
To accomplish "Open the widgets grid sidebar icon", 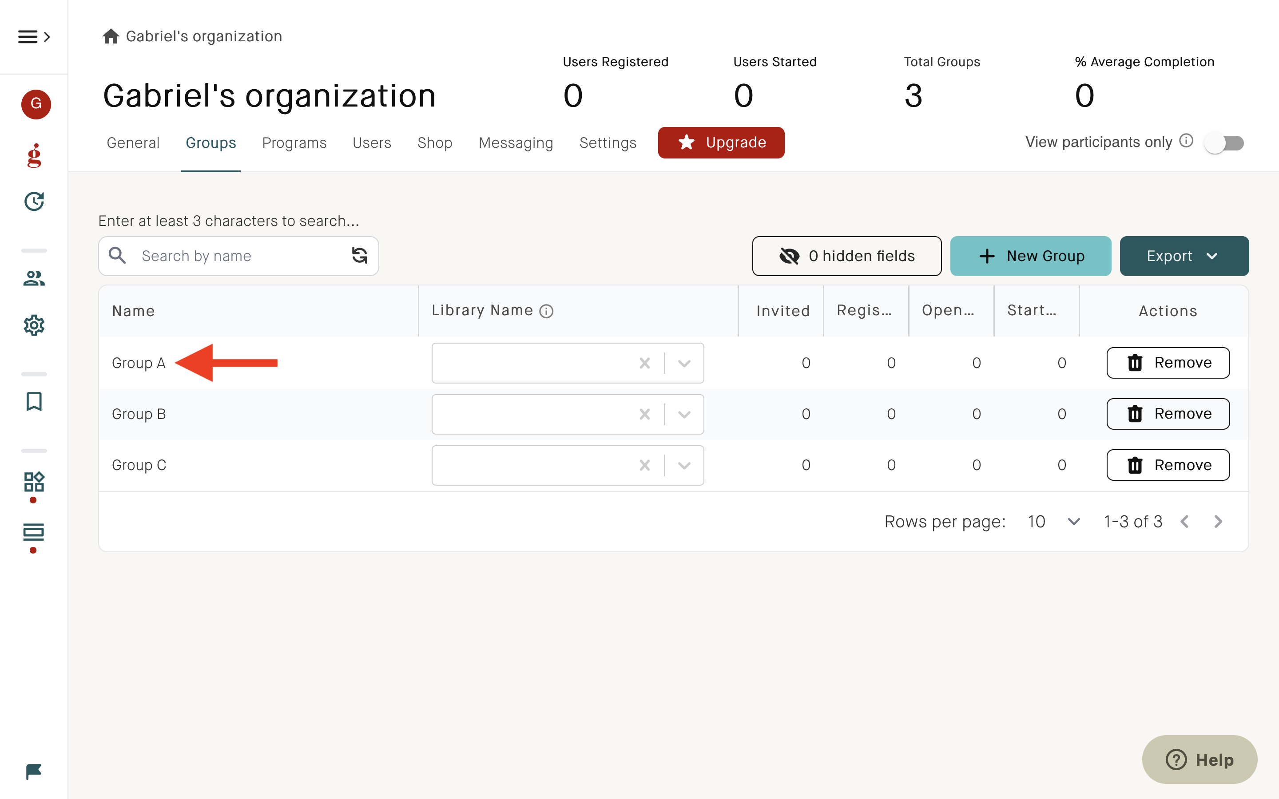I will coord(34,482).
